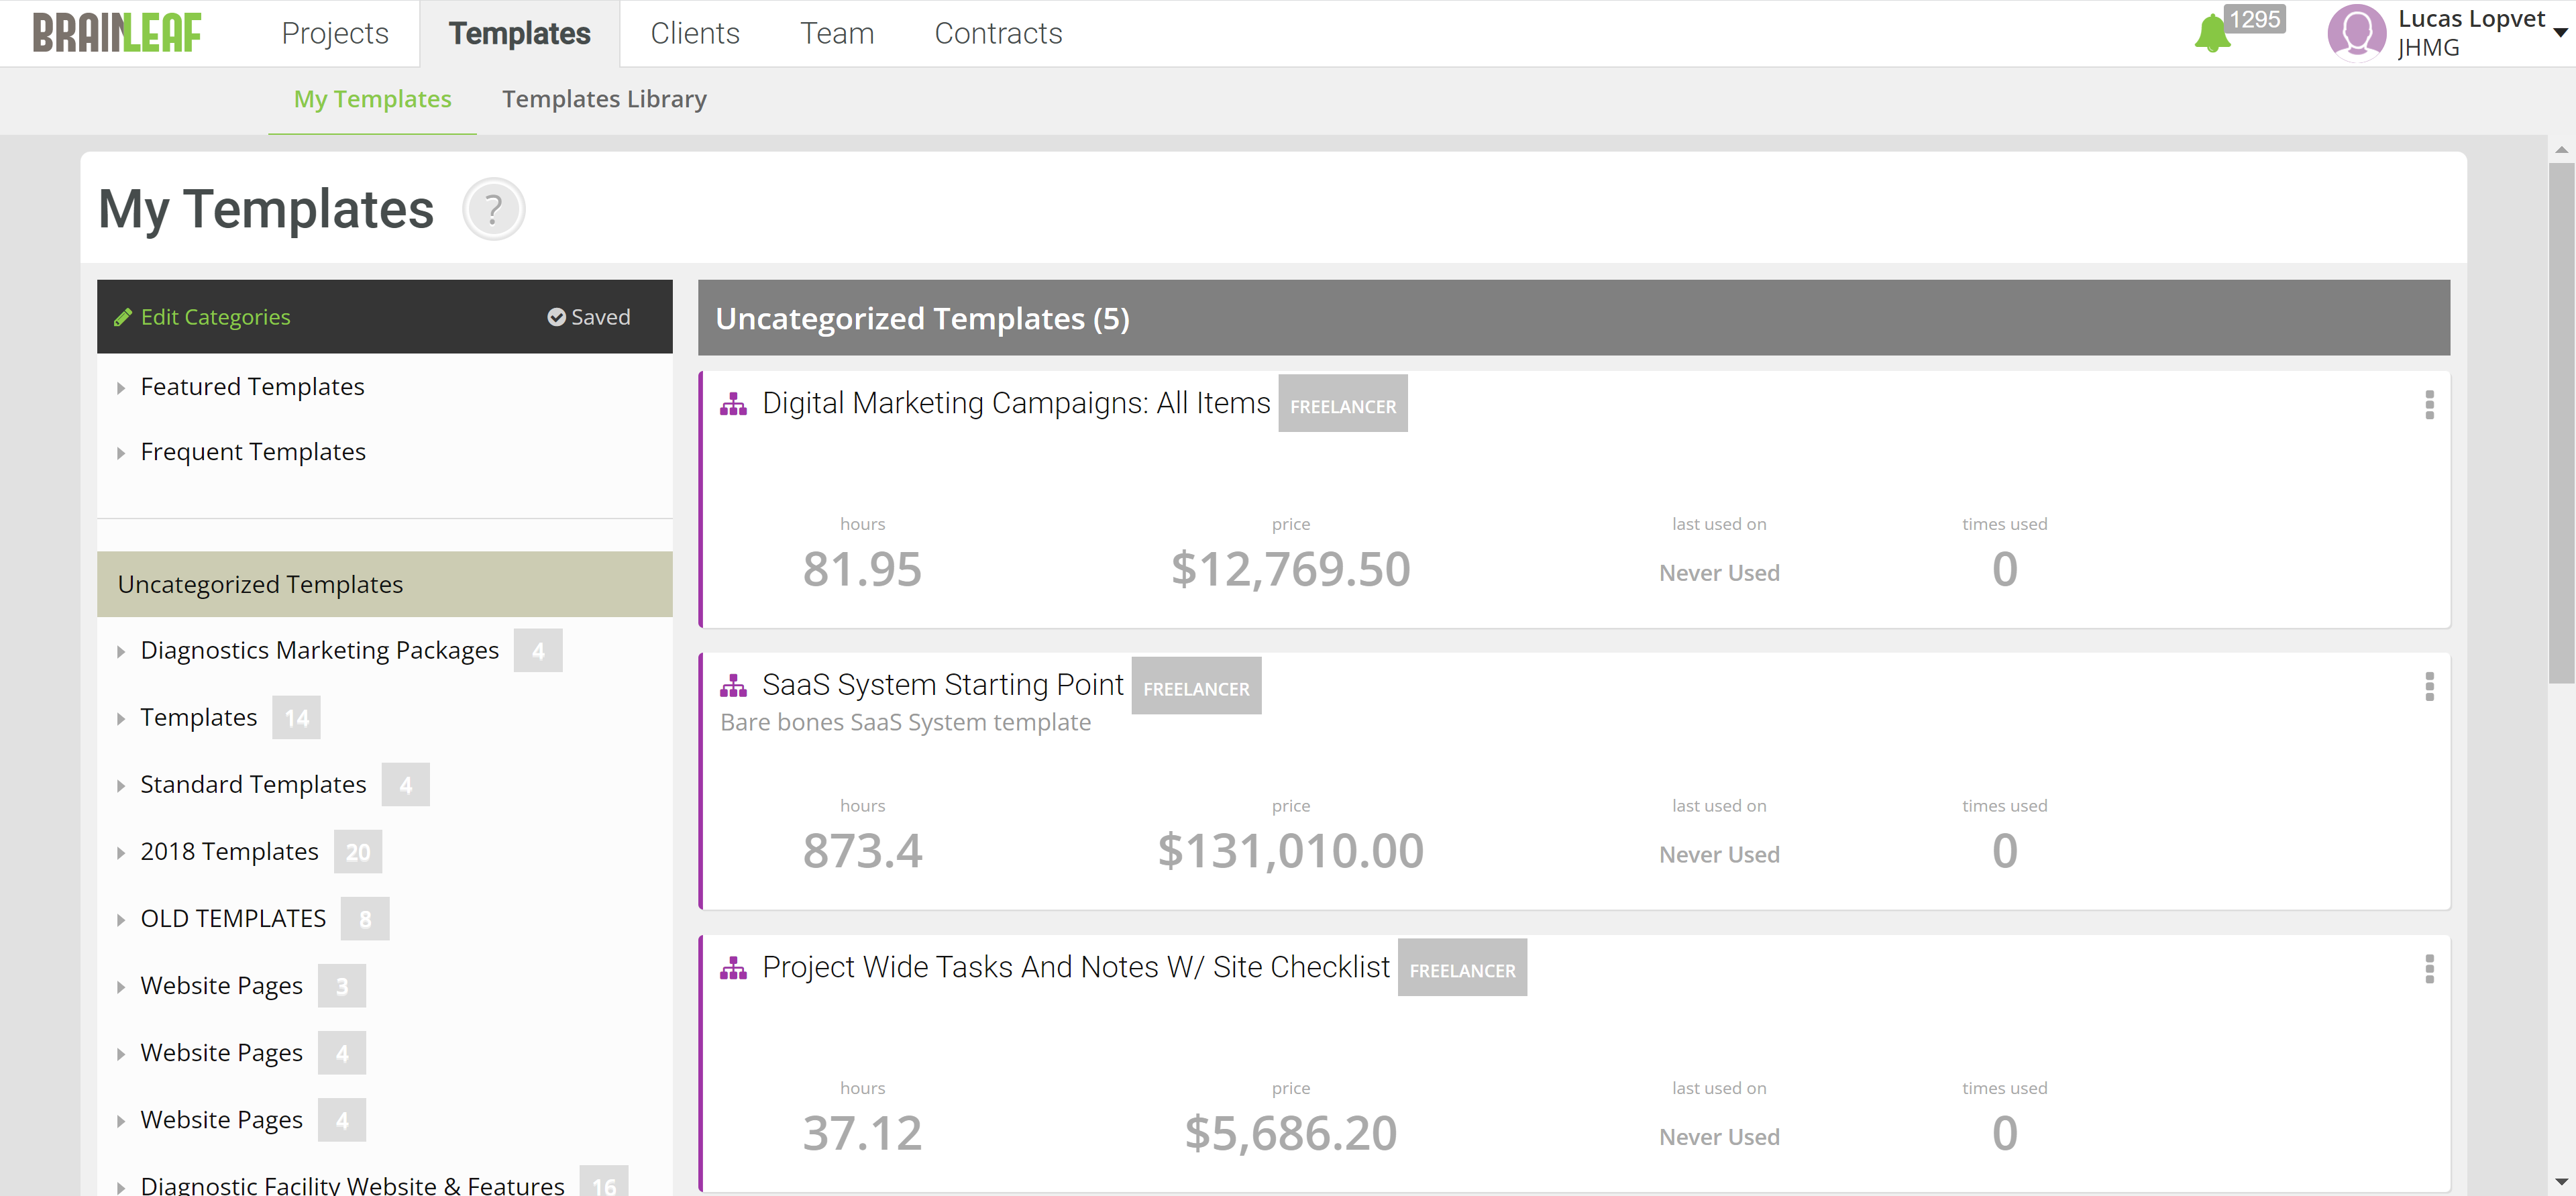Viewport: 2576px width, 1196px height.
Task: Click 'Bare bones SaaS System template' description
Action: pos(905,722)
